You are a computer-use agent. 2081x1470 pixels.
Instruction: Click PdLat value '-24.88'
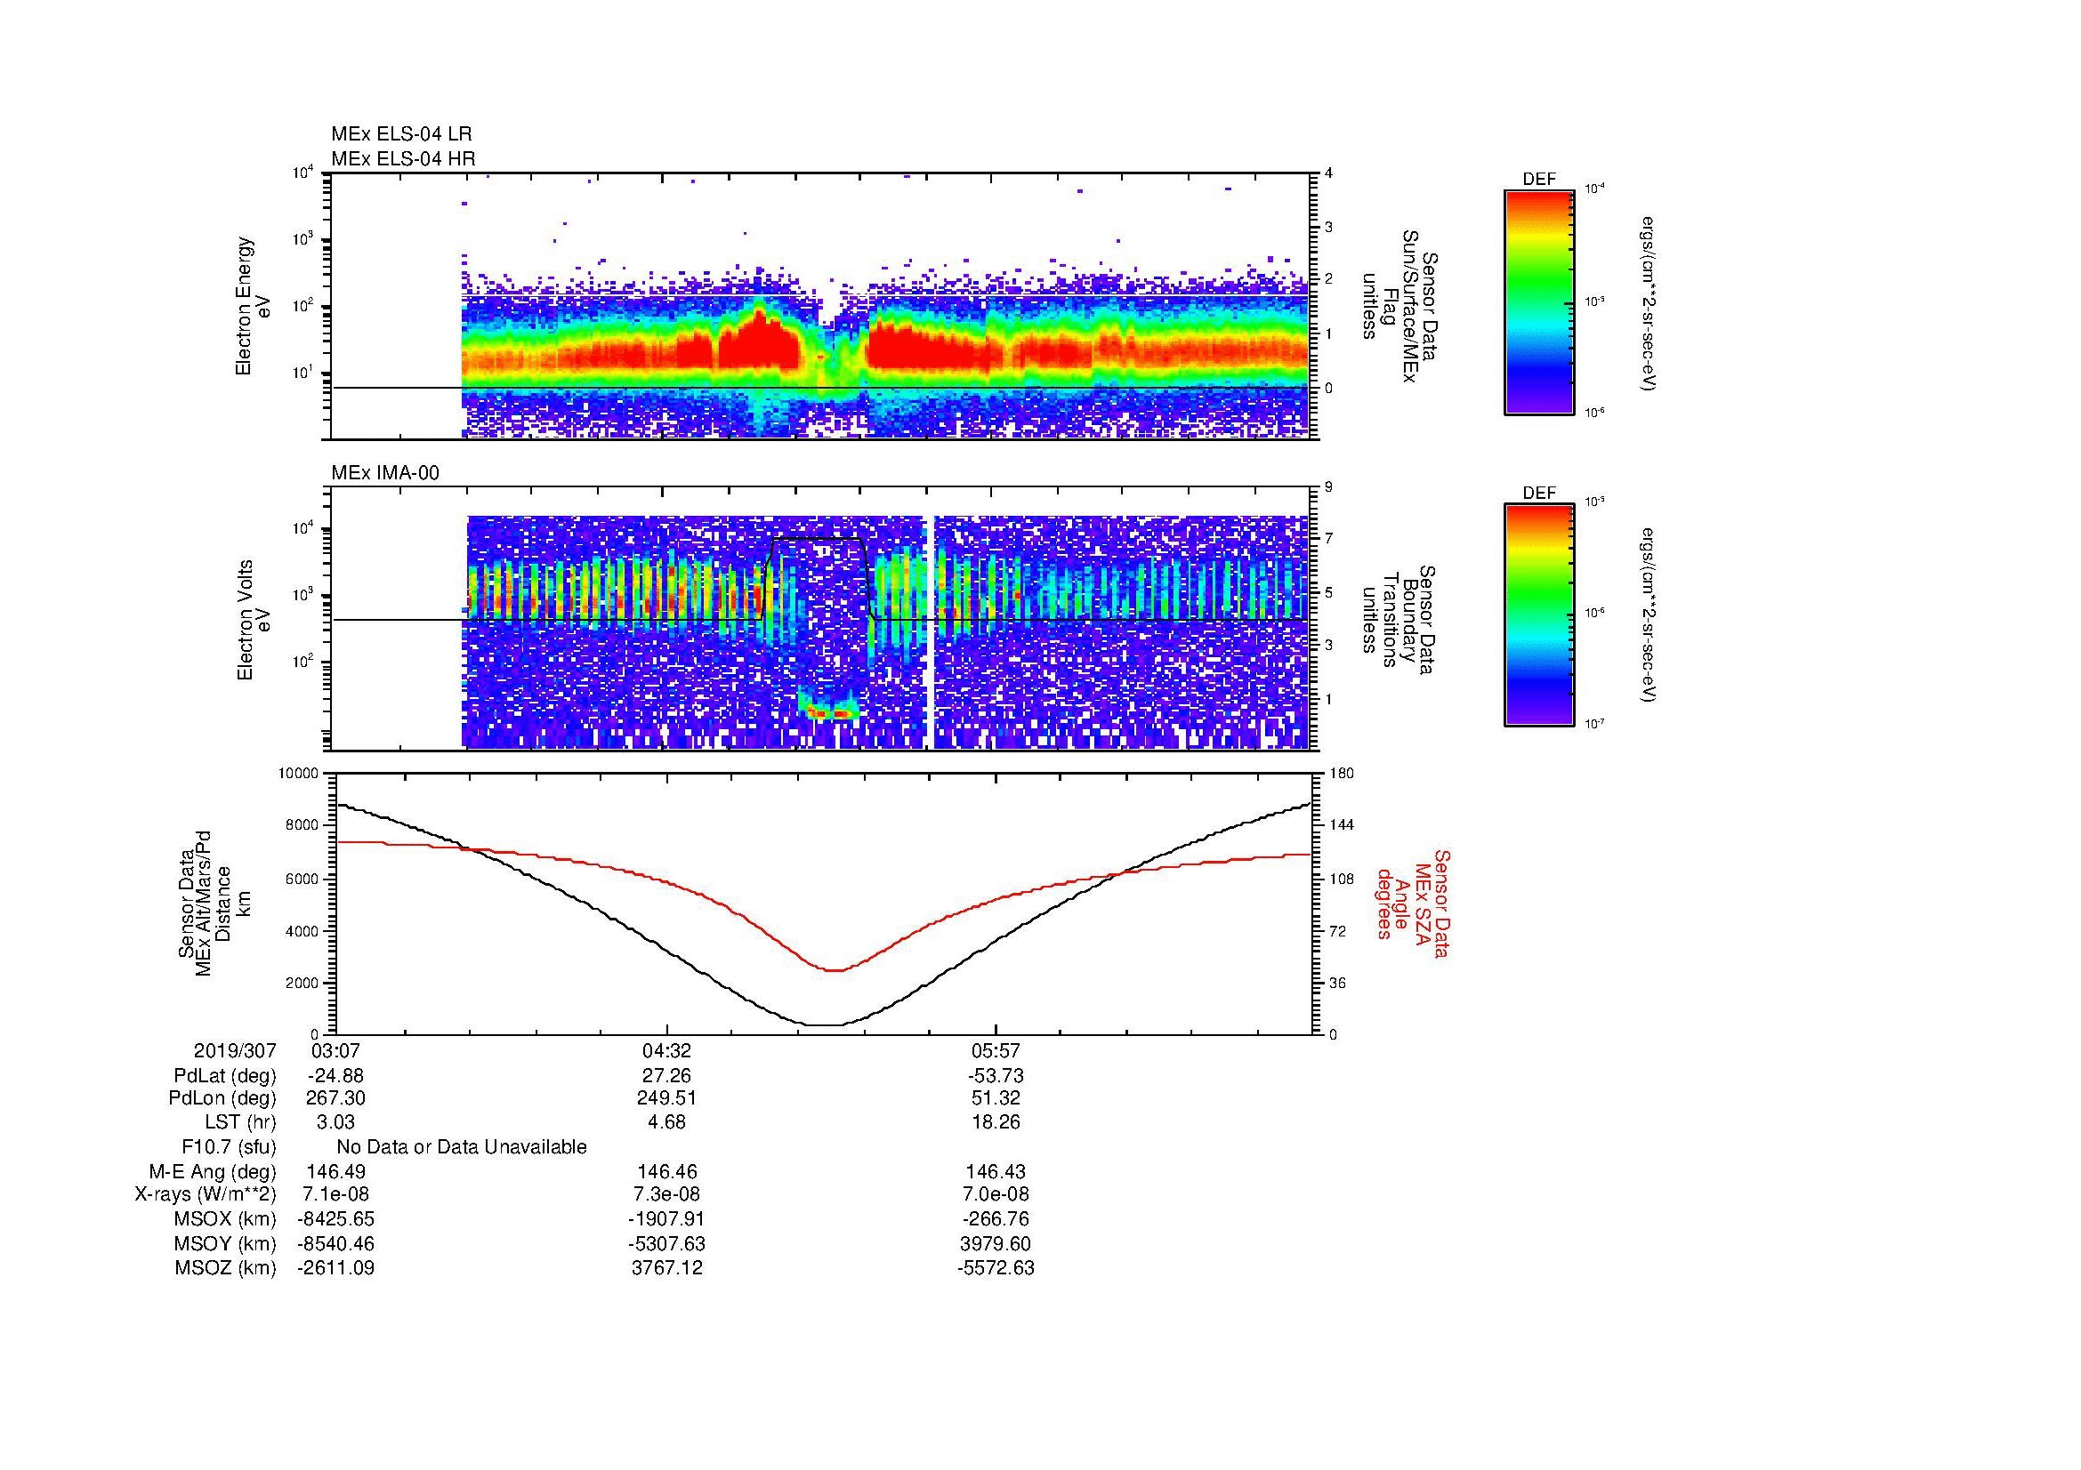335,1076
